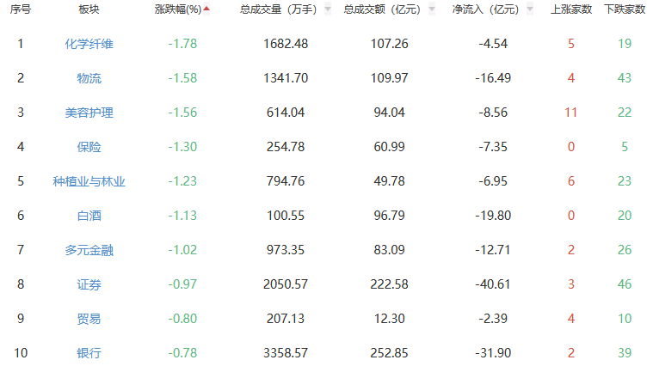Open the 贸易 sector link
Image resolution: width=653 pixels, height=366 pixels.
(89, 319)
